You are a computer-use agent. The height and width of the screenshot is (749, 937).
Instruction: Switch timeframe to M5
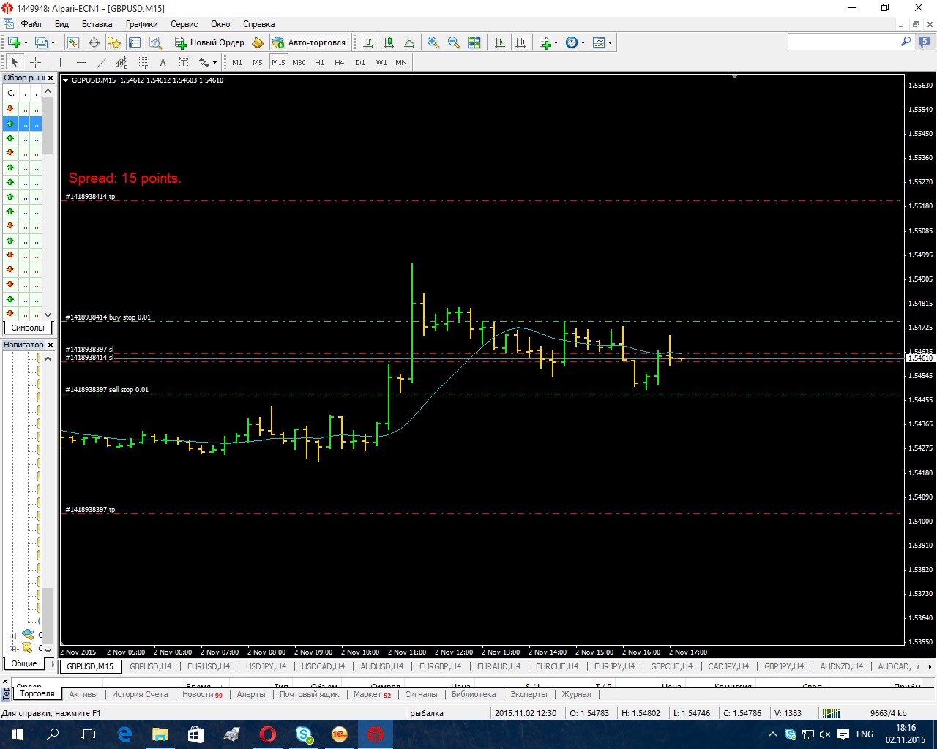click(x=258, y=62)
